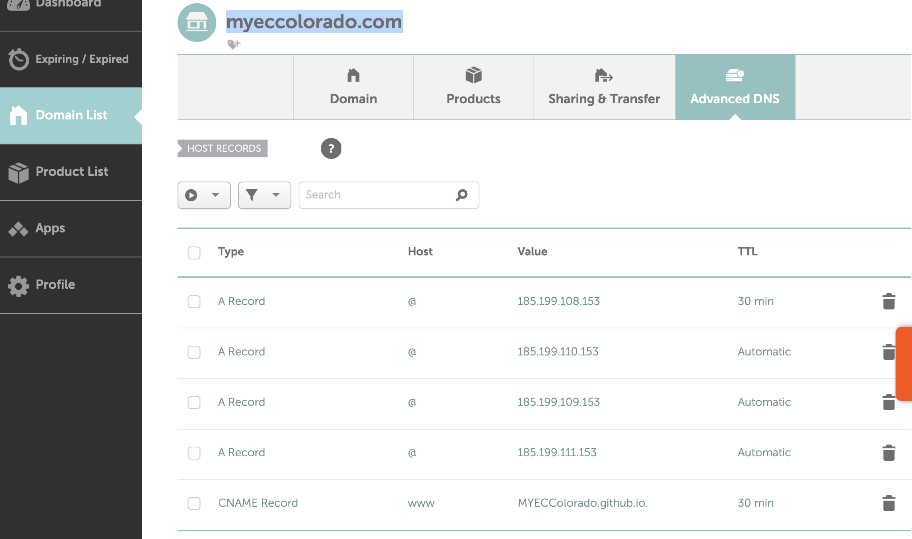
Task: Delete the 185.199.111.153 A Record
Action: pos(889,453)
